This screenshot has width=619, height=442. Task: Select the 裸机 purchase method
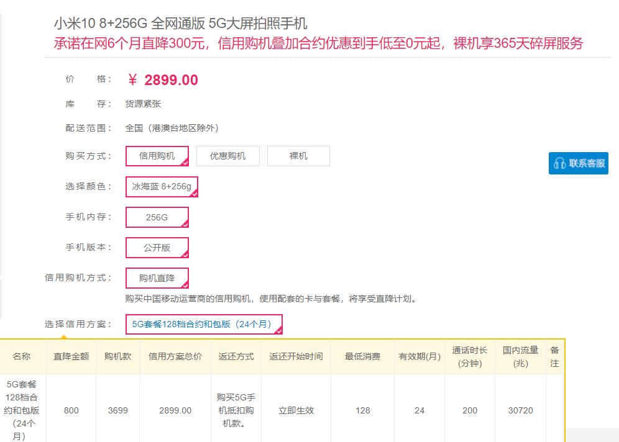pyautogui.click(x=298, y=156)
